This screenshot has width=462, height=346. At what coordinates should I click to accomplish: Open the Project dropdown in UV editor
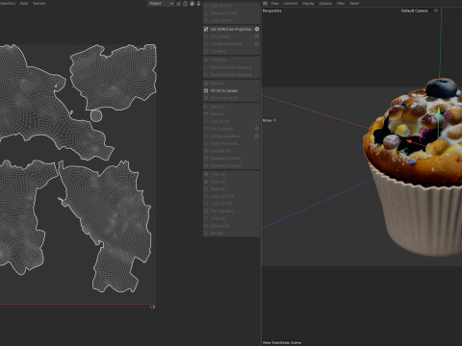pyautogui.click(x=161, y=4)
